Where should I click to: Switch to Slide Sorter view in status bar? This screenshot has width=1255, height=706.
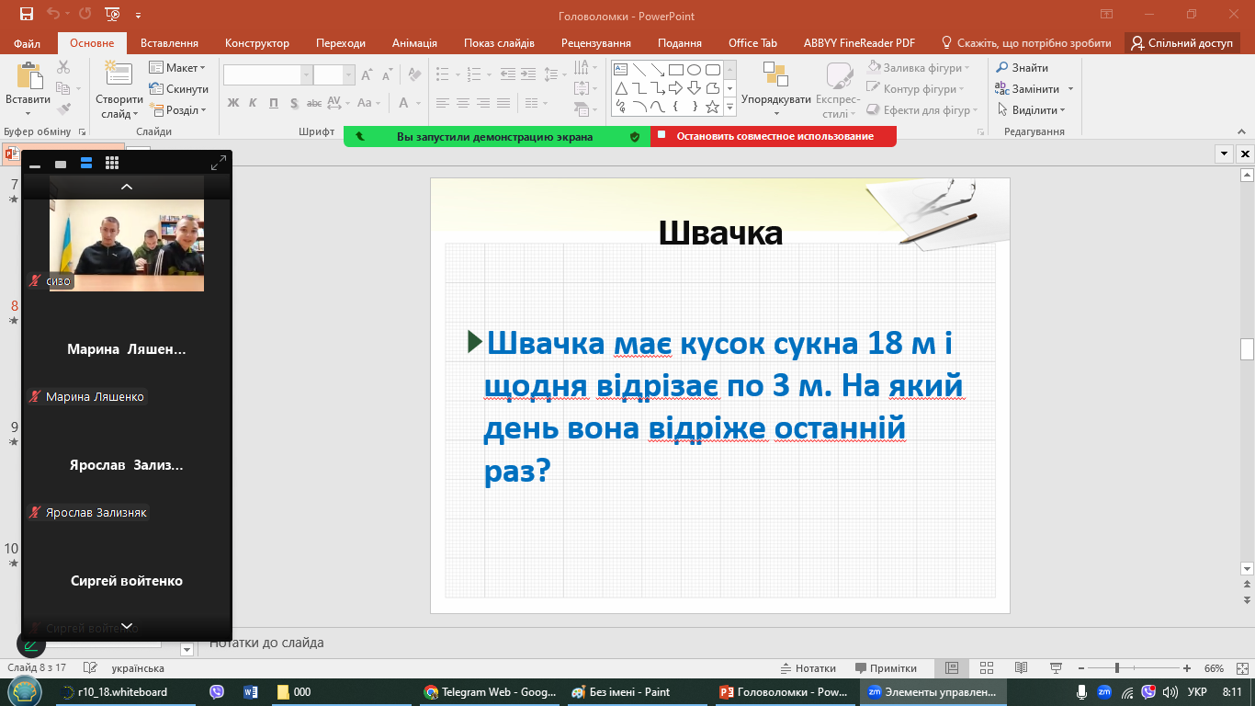point(987,668)
